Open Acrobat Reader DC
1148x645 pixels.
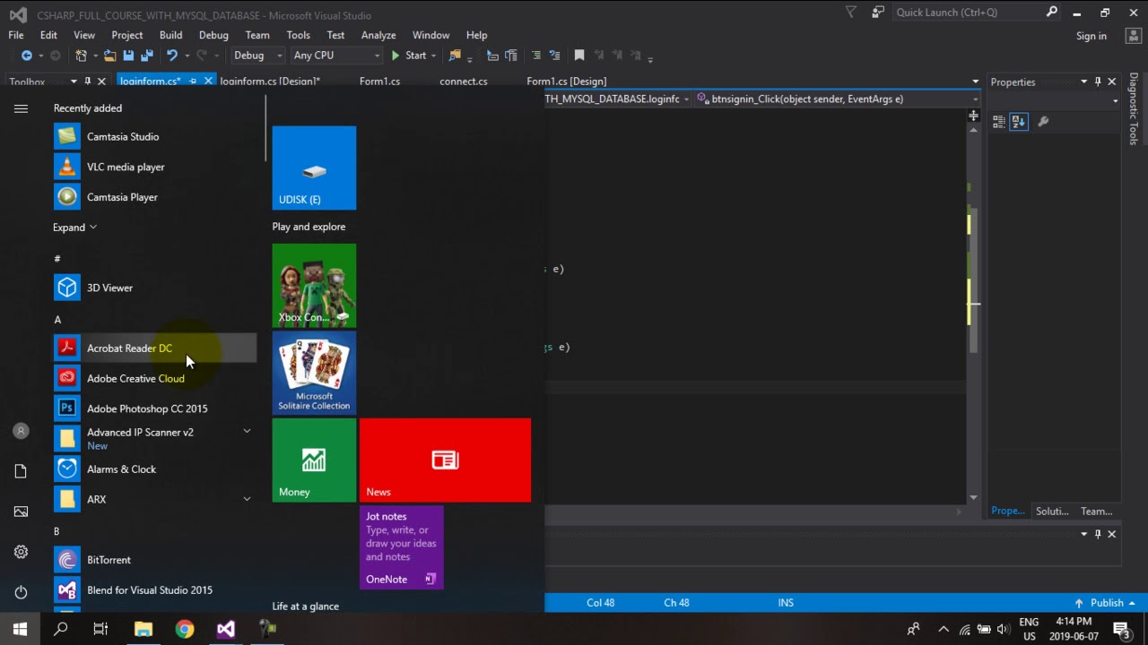point(154,348)
